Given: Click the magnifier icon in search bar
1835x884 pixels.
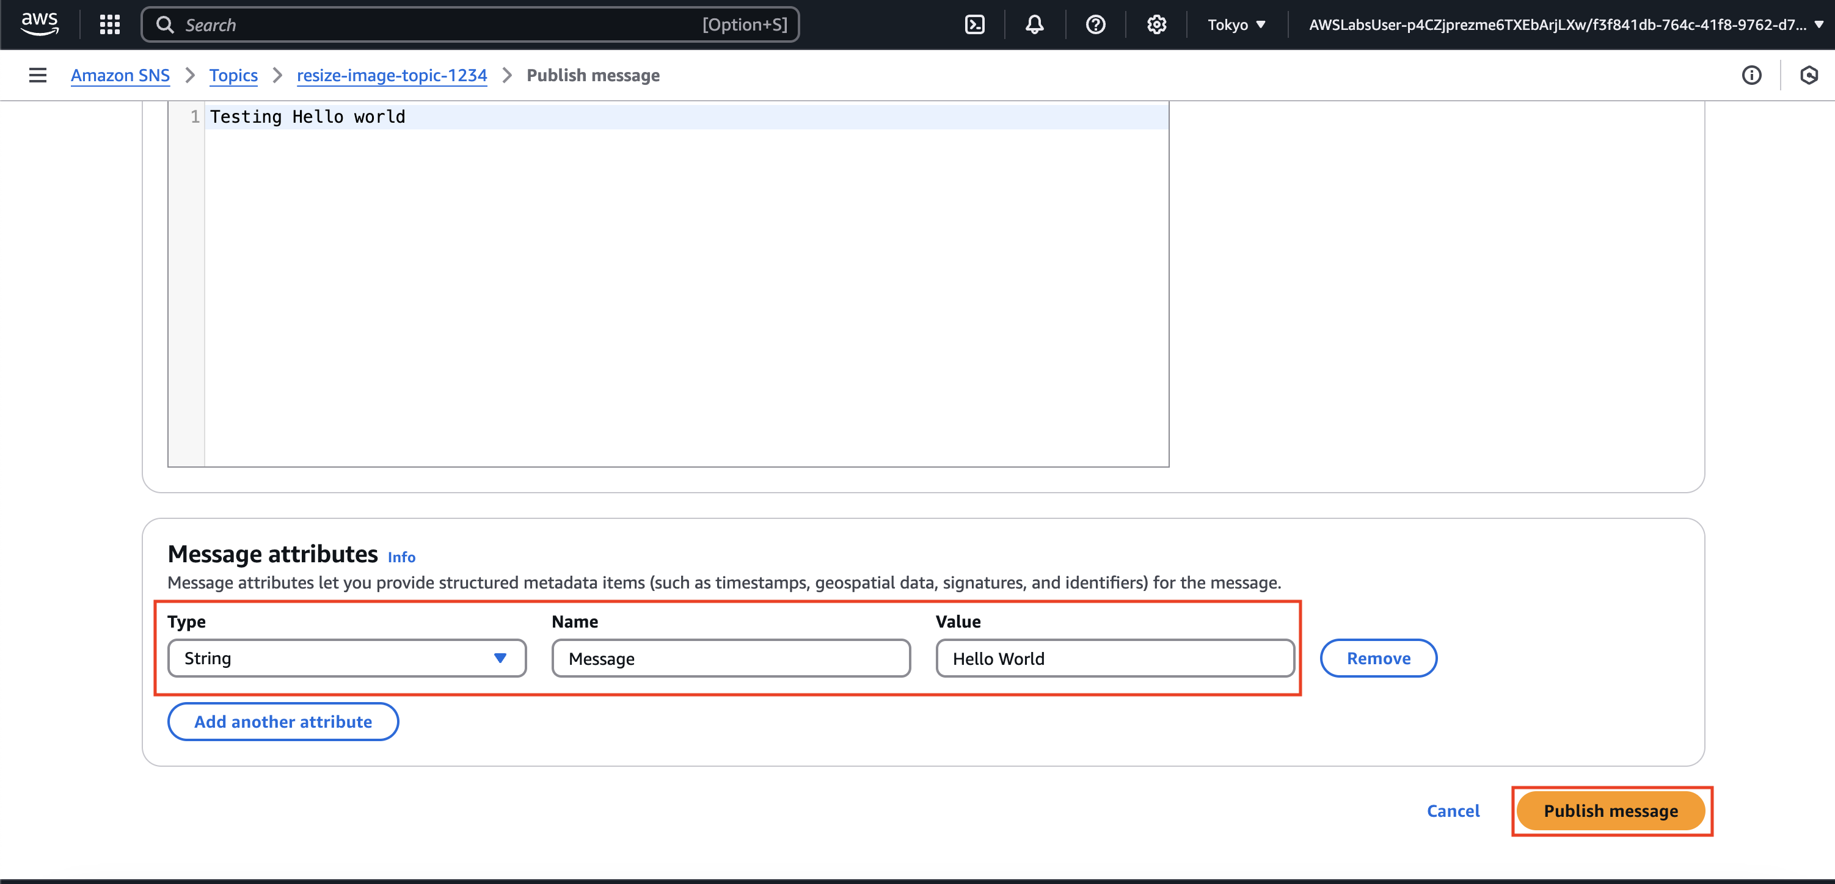Looking at the screenshot, I should pos(164,25).
